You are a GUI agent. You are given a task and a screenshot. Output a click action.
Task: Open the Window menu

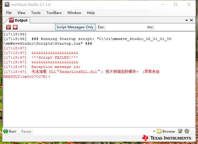74,13
